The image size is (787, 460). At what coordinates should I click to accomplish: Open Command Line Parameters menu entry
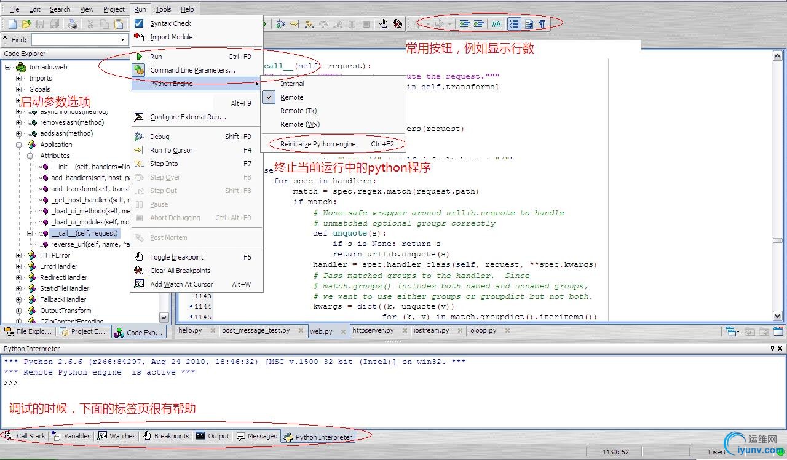click(197, 70)
